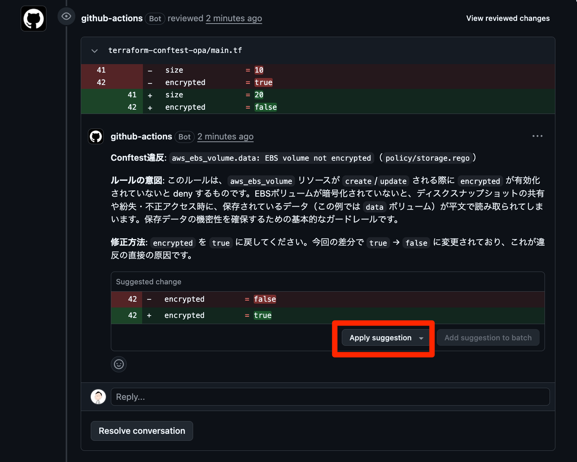Screen dimensions: 577x462
Task: Open View reviewed changes link
Action: tap(508, 18)
